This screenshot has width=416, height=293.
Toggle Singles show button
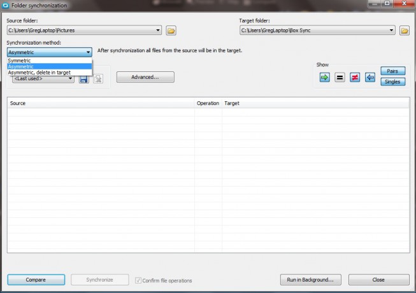393,82
